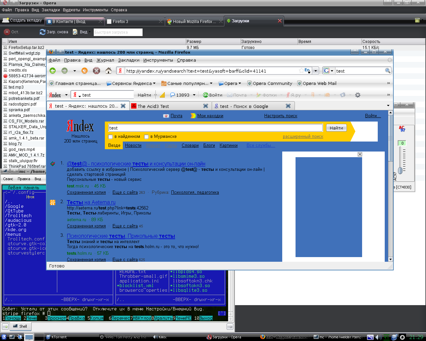Click the Yandex page search field
The height and width of the screenshot is (341, 426).
[215, 128]
